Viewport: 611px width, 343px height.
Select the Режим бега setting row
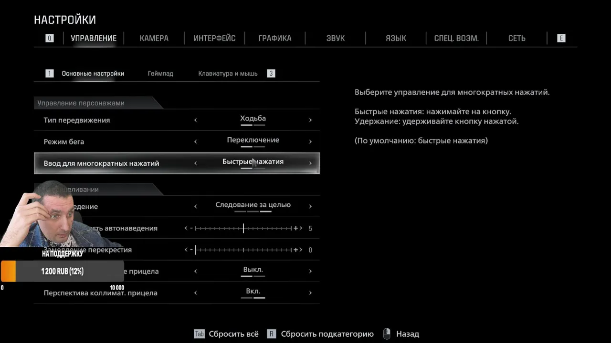point(177,141)
